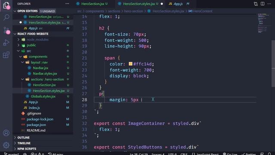The width and height of the screenshot is (275, 155).
Task: Open App.js in the file tree
Action: [34, 102]
